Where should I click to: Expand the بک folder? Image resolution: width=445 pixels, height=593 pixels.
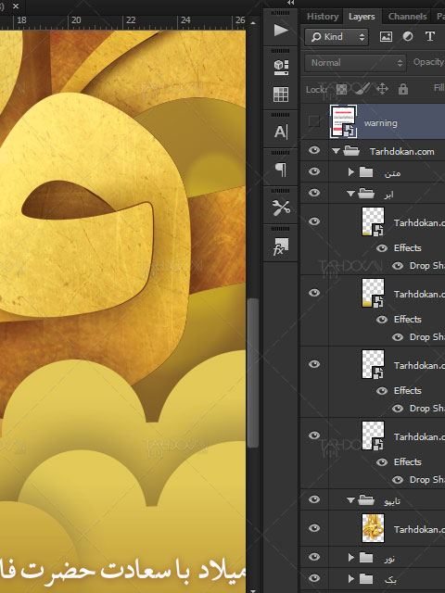350,578
